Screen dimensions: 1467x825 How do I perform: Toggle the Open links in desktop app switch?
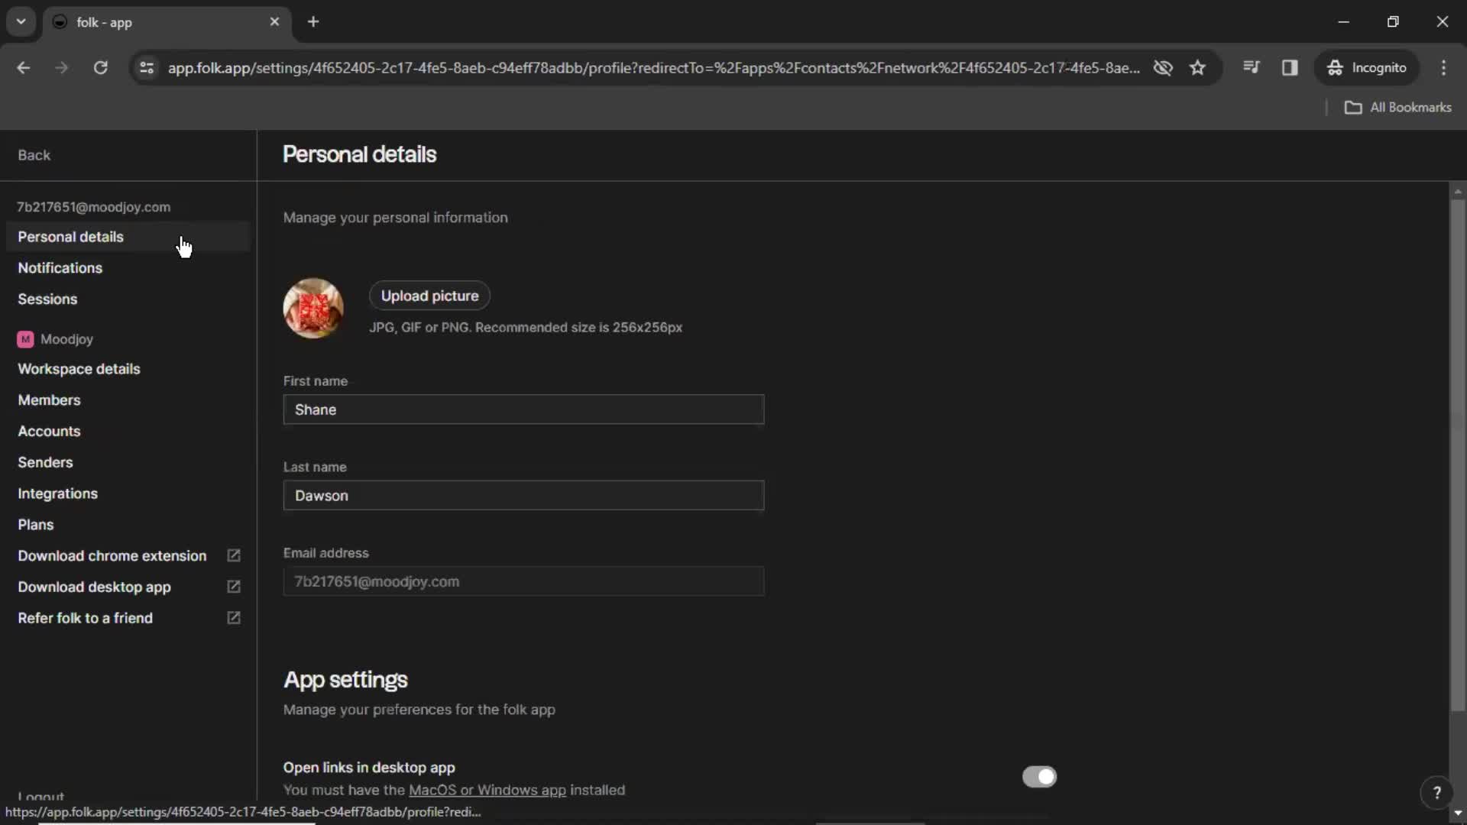pos(1039,775)
